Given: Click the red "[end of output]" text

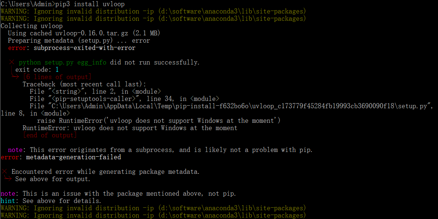Looking at the screenshot, I should point(50,135).
